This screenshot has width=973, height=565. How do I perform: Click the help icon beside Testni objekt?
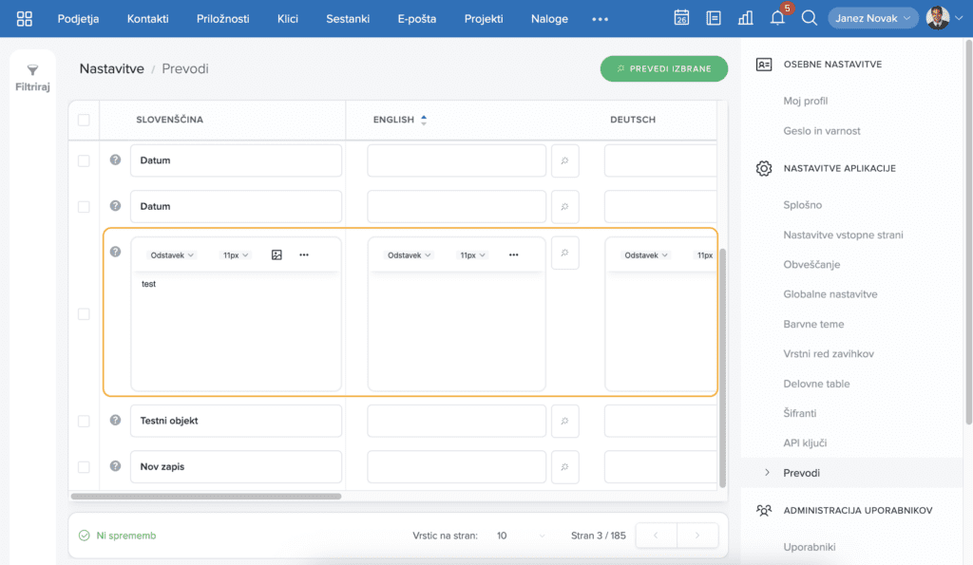tap(115, 420)
